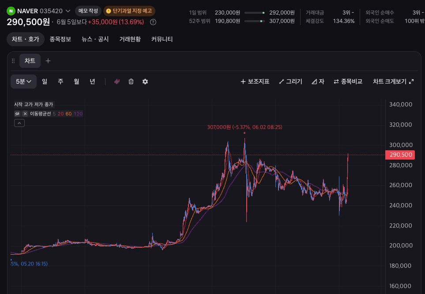Expand the stock selector chevron next to 035420
The image size is (425, 294).
(x=68, y=11)
